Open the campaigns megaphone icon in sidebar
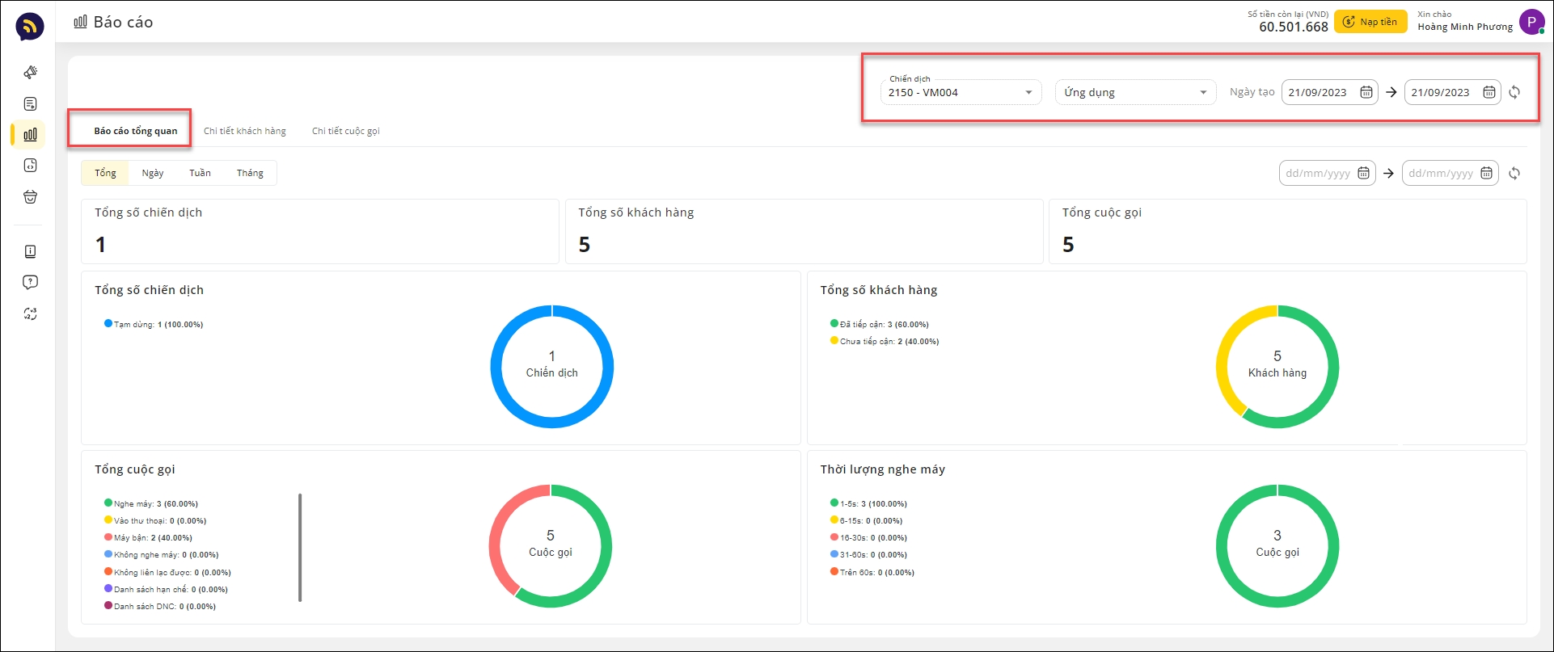1554x652 pixels. point(30,73)
